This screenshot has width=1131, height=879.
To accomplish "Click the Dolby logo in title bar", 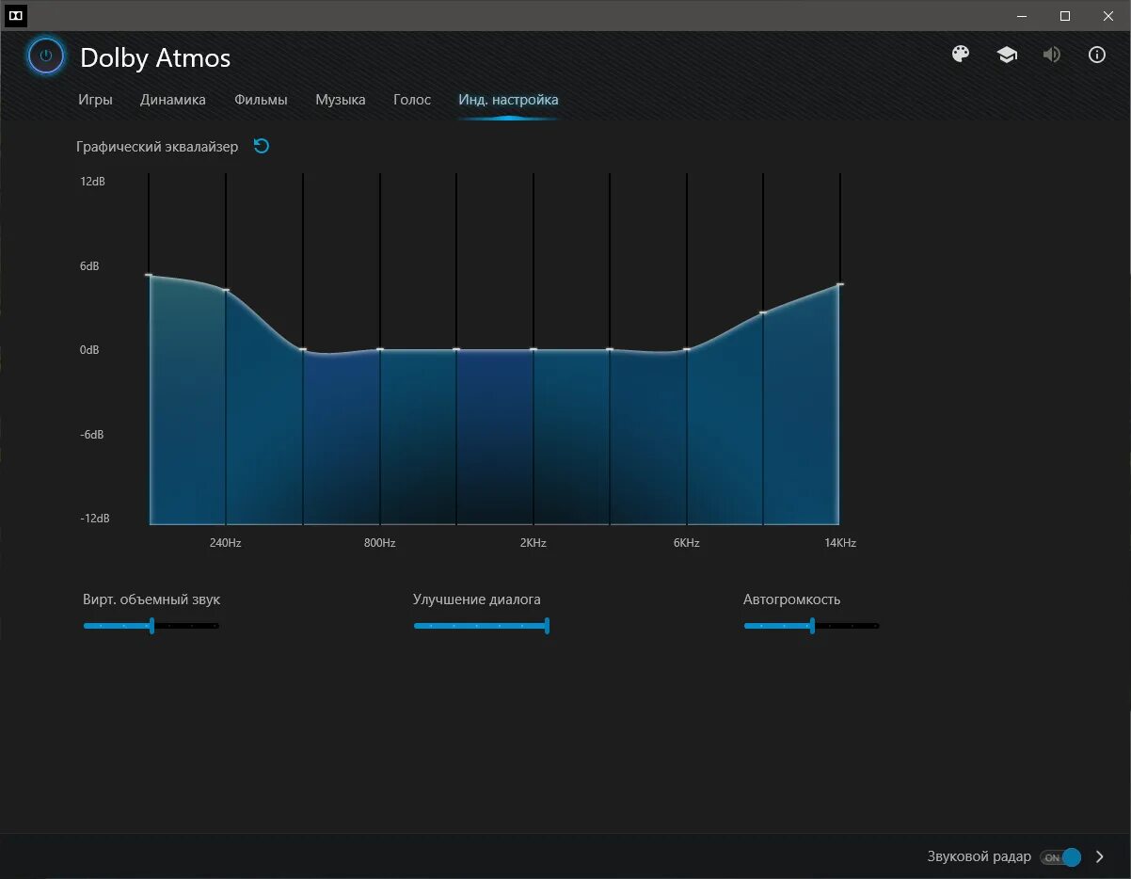I will click(x=16, y=15).
